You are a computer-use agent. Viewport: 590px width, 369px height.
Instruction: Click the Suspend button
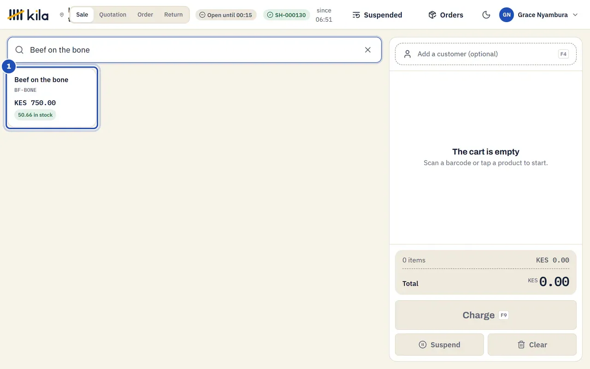pyautogui.click(x=439, y=345)
